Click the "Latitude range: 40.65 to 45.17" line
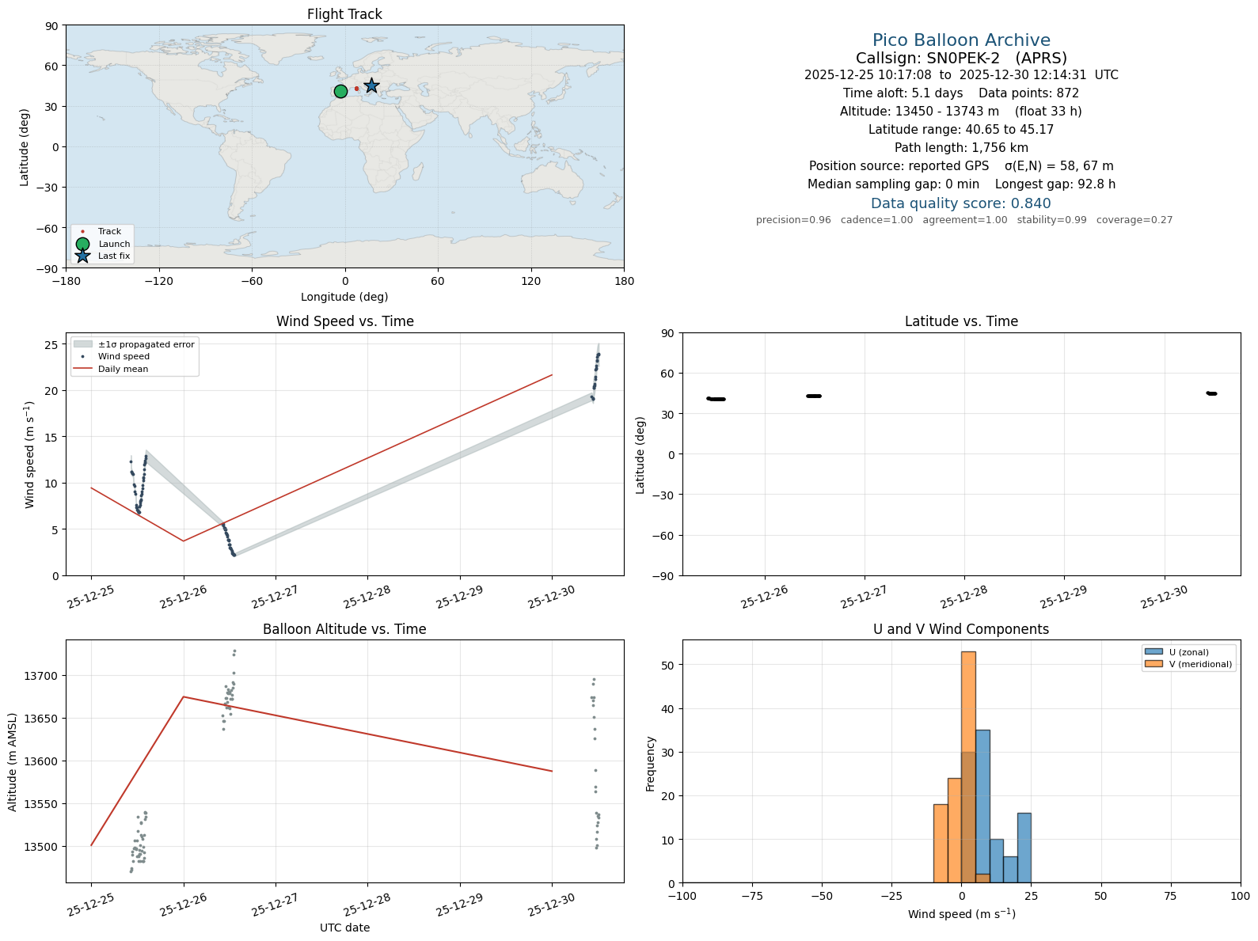The width and height of the screenshot is (1258, 941). tap(961, 130)
